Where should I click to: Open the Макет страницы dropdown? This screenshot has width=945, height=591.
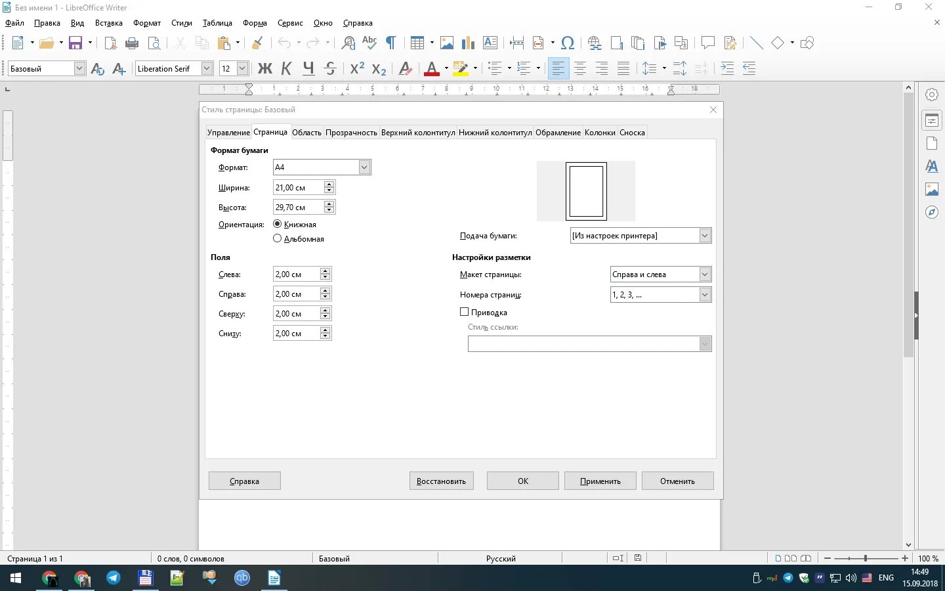click(705, 274)
